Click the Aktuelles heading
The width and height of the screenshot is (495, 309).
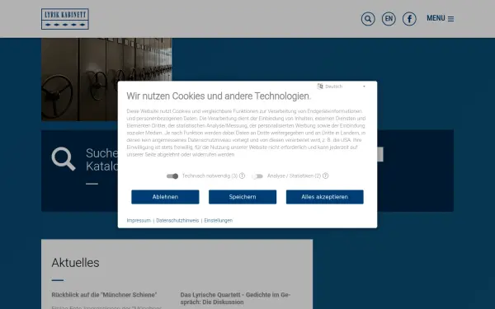[75, 263]
